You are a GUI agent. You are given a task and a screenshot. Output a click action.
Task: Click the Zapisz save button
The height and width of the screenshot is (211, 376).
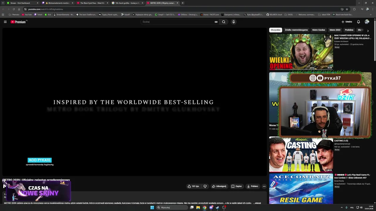pos(236,186)
